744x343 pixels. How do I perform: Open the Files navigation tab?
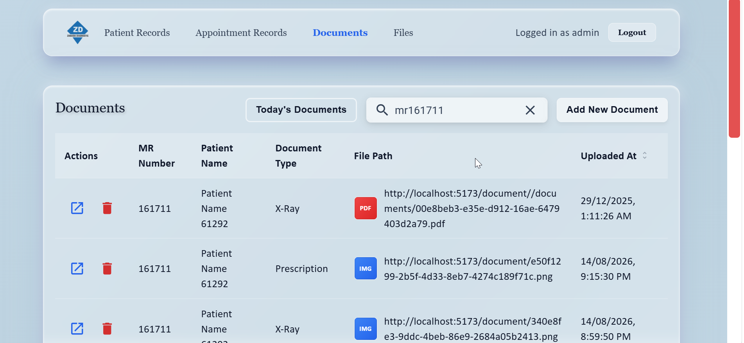403,33
